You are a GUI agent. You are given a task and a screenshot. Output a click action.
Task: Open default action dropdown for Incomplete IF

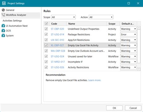point(129,62)
